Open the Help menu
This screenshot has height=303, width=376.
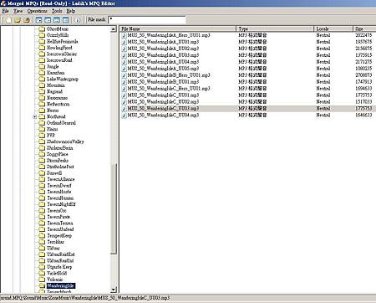[x=71, y=11]
